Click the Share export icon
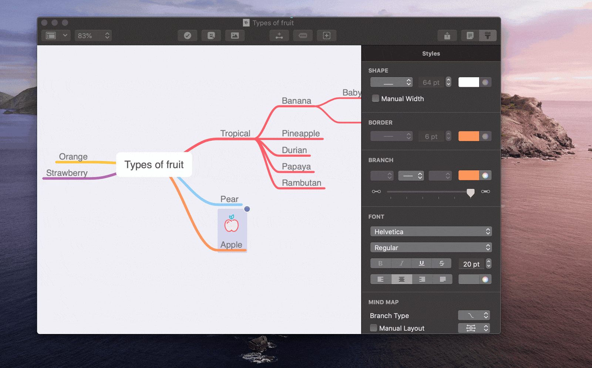Viewport: 592px width, 368px height. pos(447,35)
